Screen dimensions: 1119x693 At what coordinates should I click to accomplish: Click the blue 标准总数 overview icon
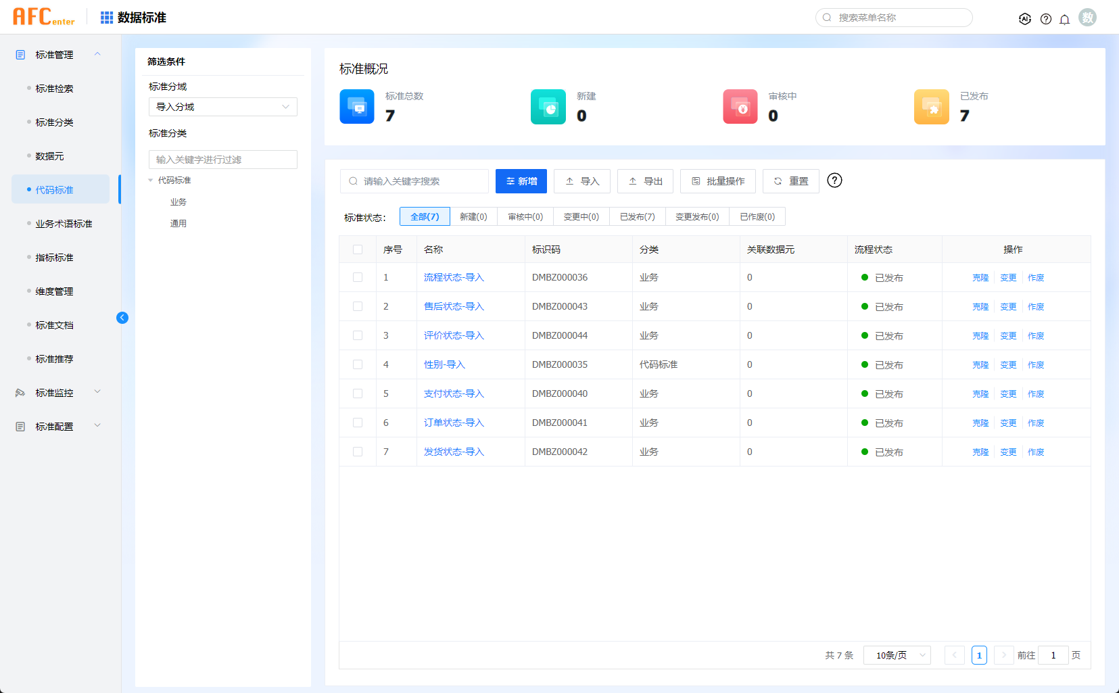(356, 107)
